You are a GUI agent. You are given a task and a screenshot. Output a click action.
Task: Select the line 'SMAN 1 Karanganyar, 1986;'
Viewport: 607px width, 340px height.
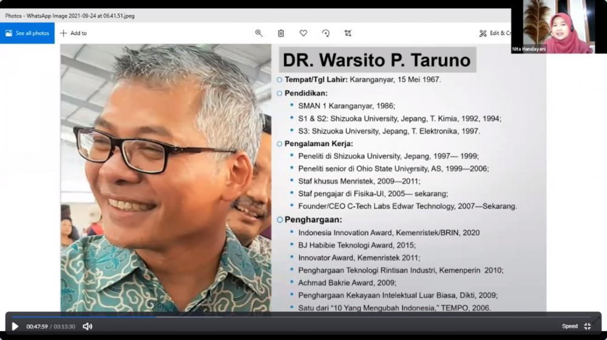(x=347, y=106)
